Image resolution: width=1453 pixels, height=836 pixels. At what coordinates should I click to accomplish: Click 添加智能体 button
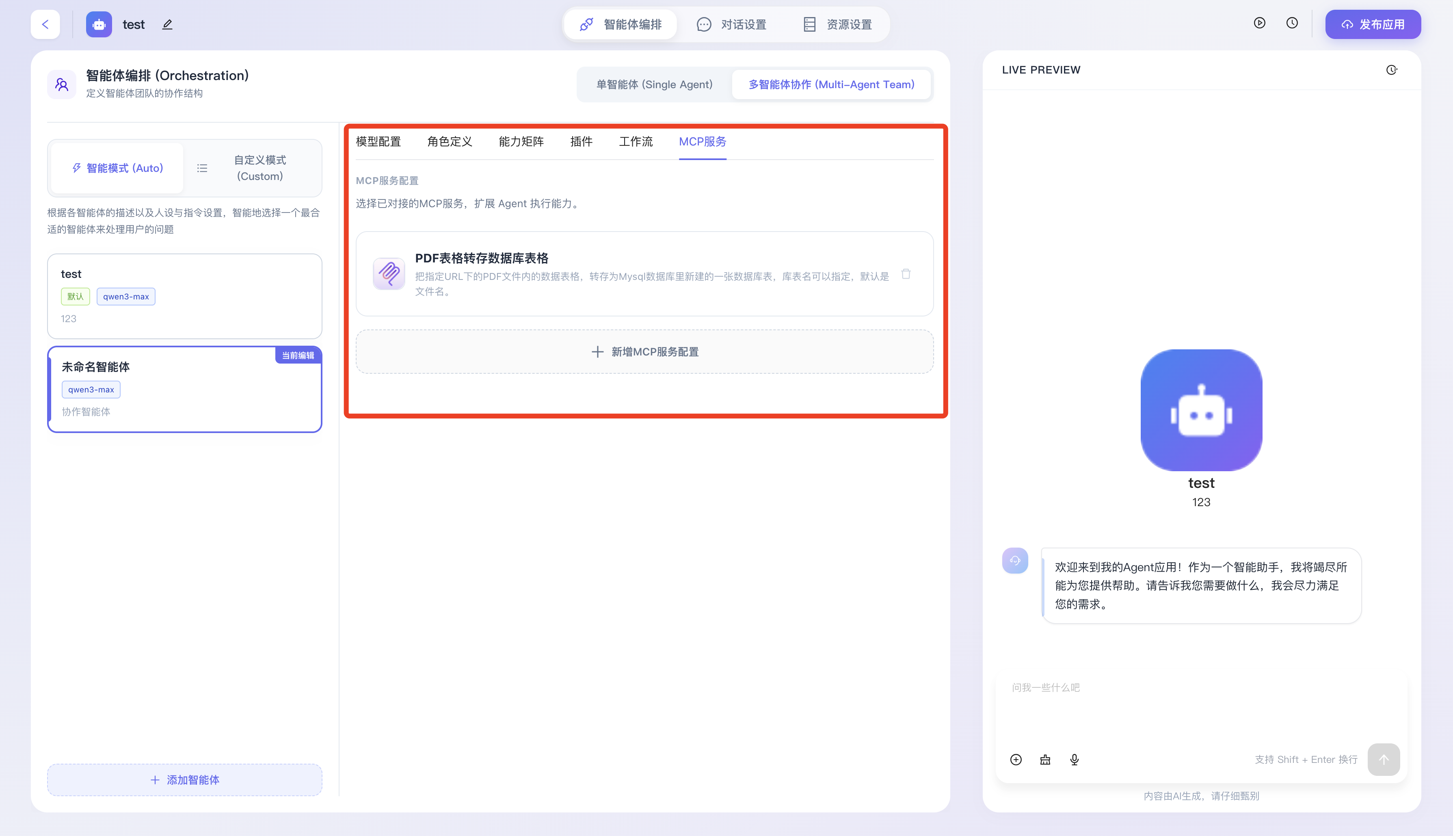(x=185, y=780)
